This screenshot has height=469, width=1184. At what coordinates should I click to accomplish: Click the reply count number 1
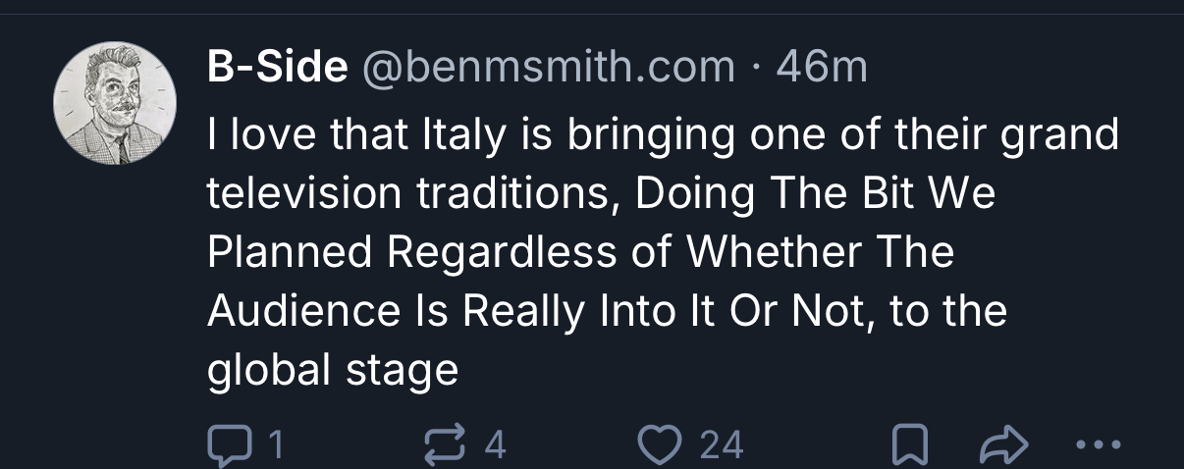[276, 446]
